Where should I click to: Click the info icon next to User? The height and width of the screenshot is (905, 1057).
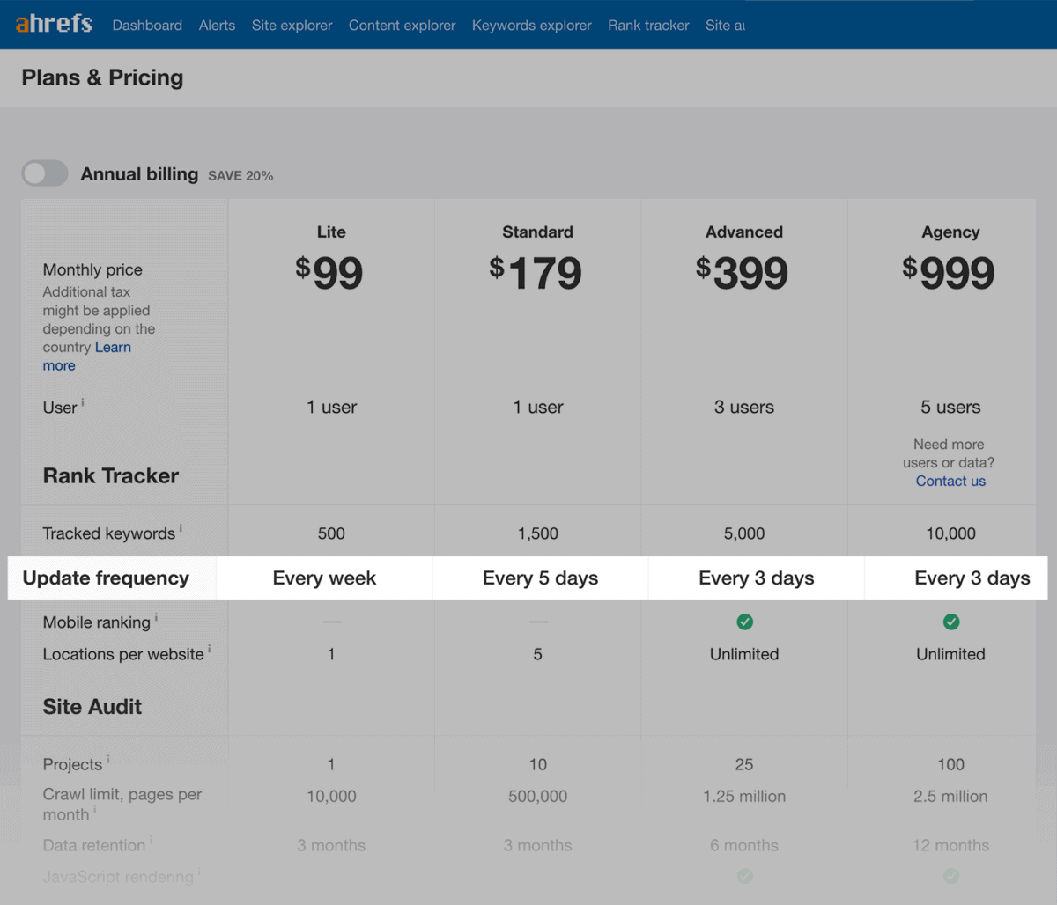click(83, 402)
